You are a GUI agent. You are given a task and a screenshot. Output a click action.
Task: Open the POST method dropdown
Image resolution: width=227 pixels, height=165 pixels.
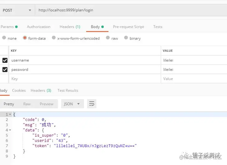tap(17, 10)
